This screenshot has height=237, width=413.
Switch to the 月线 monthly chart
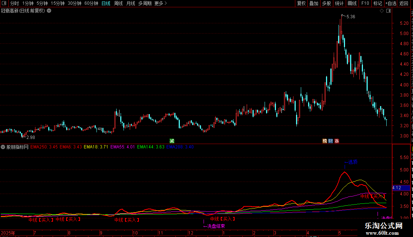130,3
